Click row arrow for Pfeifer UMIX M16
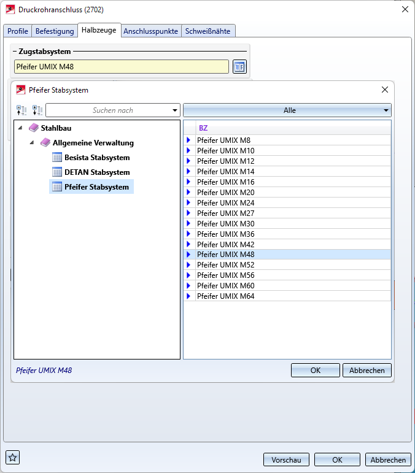 tap(188, 182)
